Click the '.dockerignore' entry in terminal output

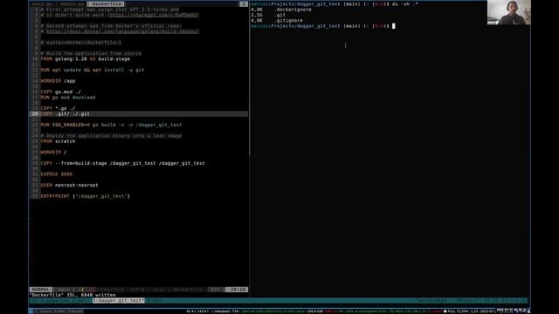pos(293,10)
